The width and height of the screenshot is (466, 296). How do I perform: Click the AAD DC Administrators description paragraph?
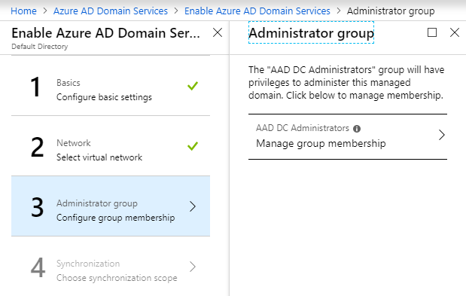pyautogui.click(x=346, y=82)
